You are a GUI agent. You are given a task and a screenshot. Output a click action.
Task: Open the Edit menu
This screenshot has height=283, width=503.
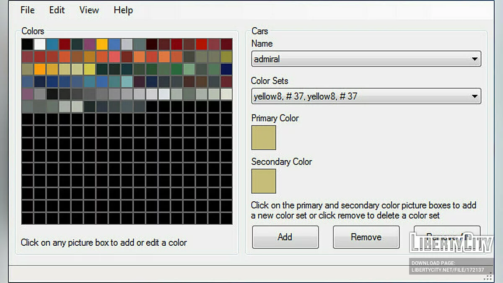(x=57, y=10)
